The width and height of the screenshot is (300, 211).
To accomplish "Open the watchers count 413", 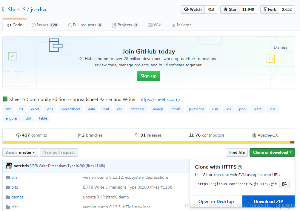I will tap(211, 10).
